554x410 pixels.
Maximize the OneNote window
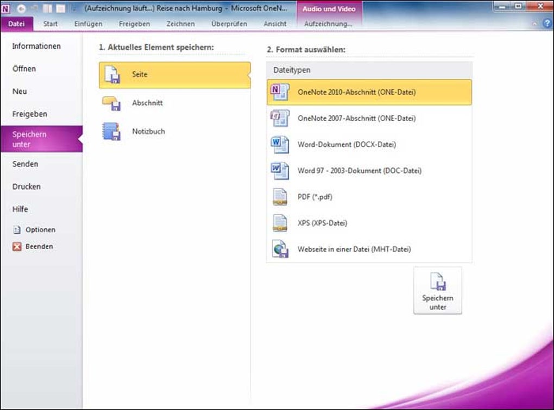(x=518, y=6)
